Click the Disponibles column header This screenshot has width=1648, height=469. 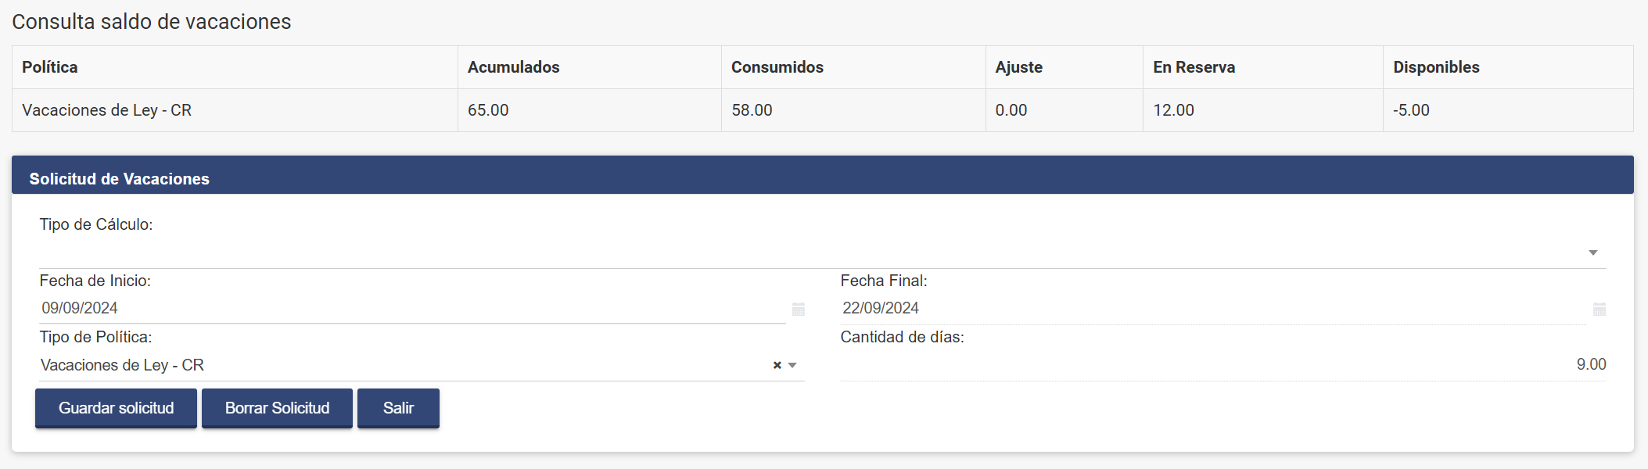coord(1436,67)
